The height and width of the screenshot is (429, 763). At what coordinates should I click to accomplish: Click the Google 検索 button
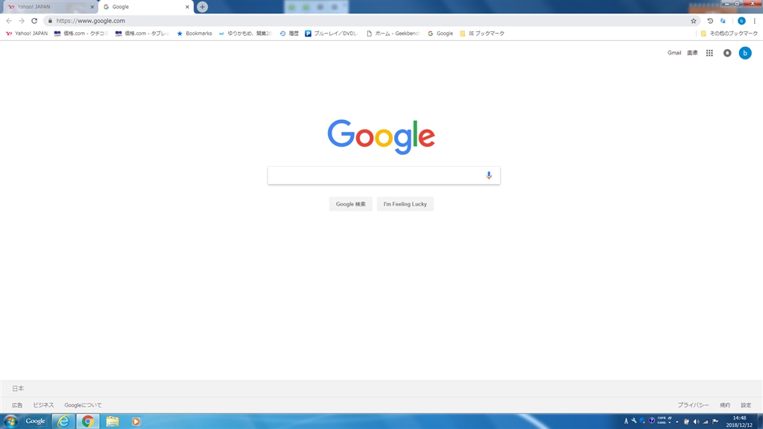click(x=351, y=204)
